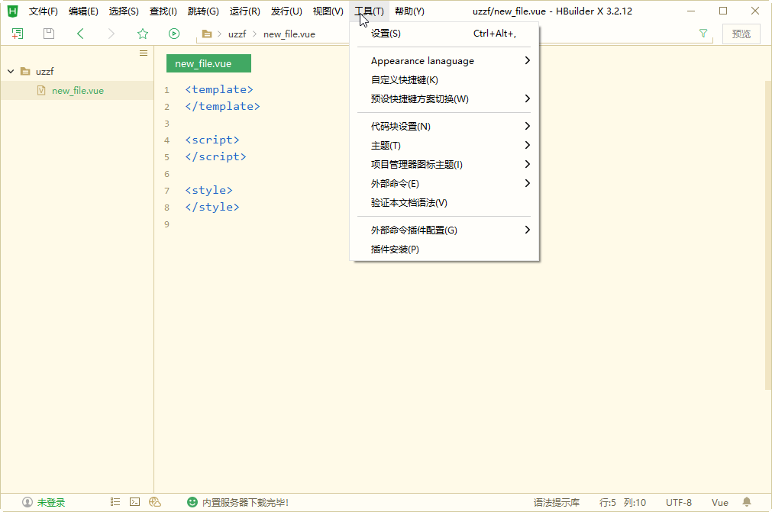Screen dimensions: 772x512
Task: Click the <style> opening tag on line 7
Action: point(208,190)
